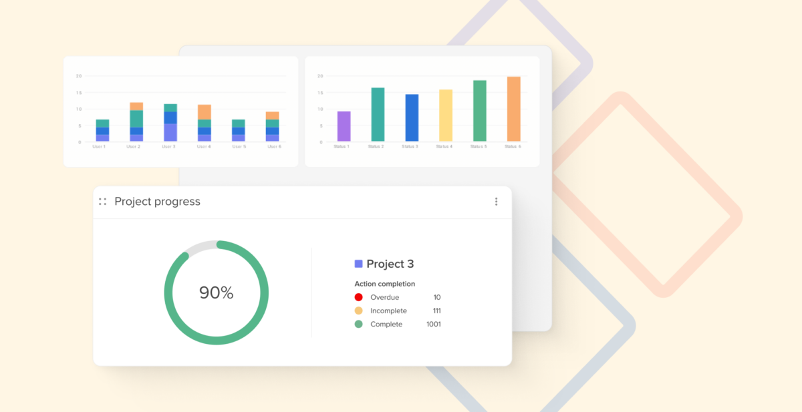
Task: Click the green Complete status dot
Action: pos(360,324)
